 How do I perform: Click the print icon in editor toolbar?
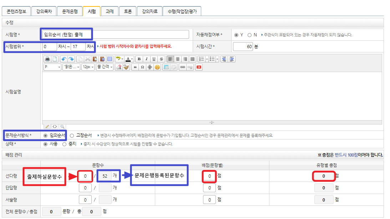(x=47, y=59)
